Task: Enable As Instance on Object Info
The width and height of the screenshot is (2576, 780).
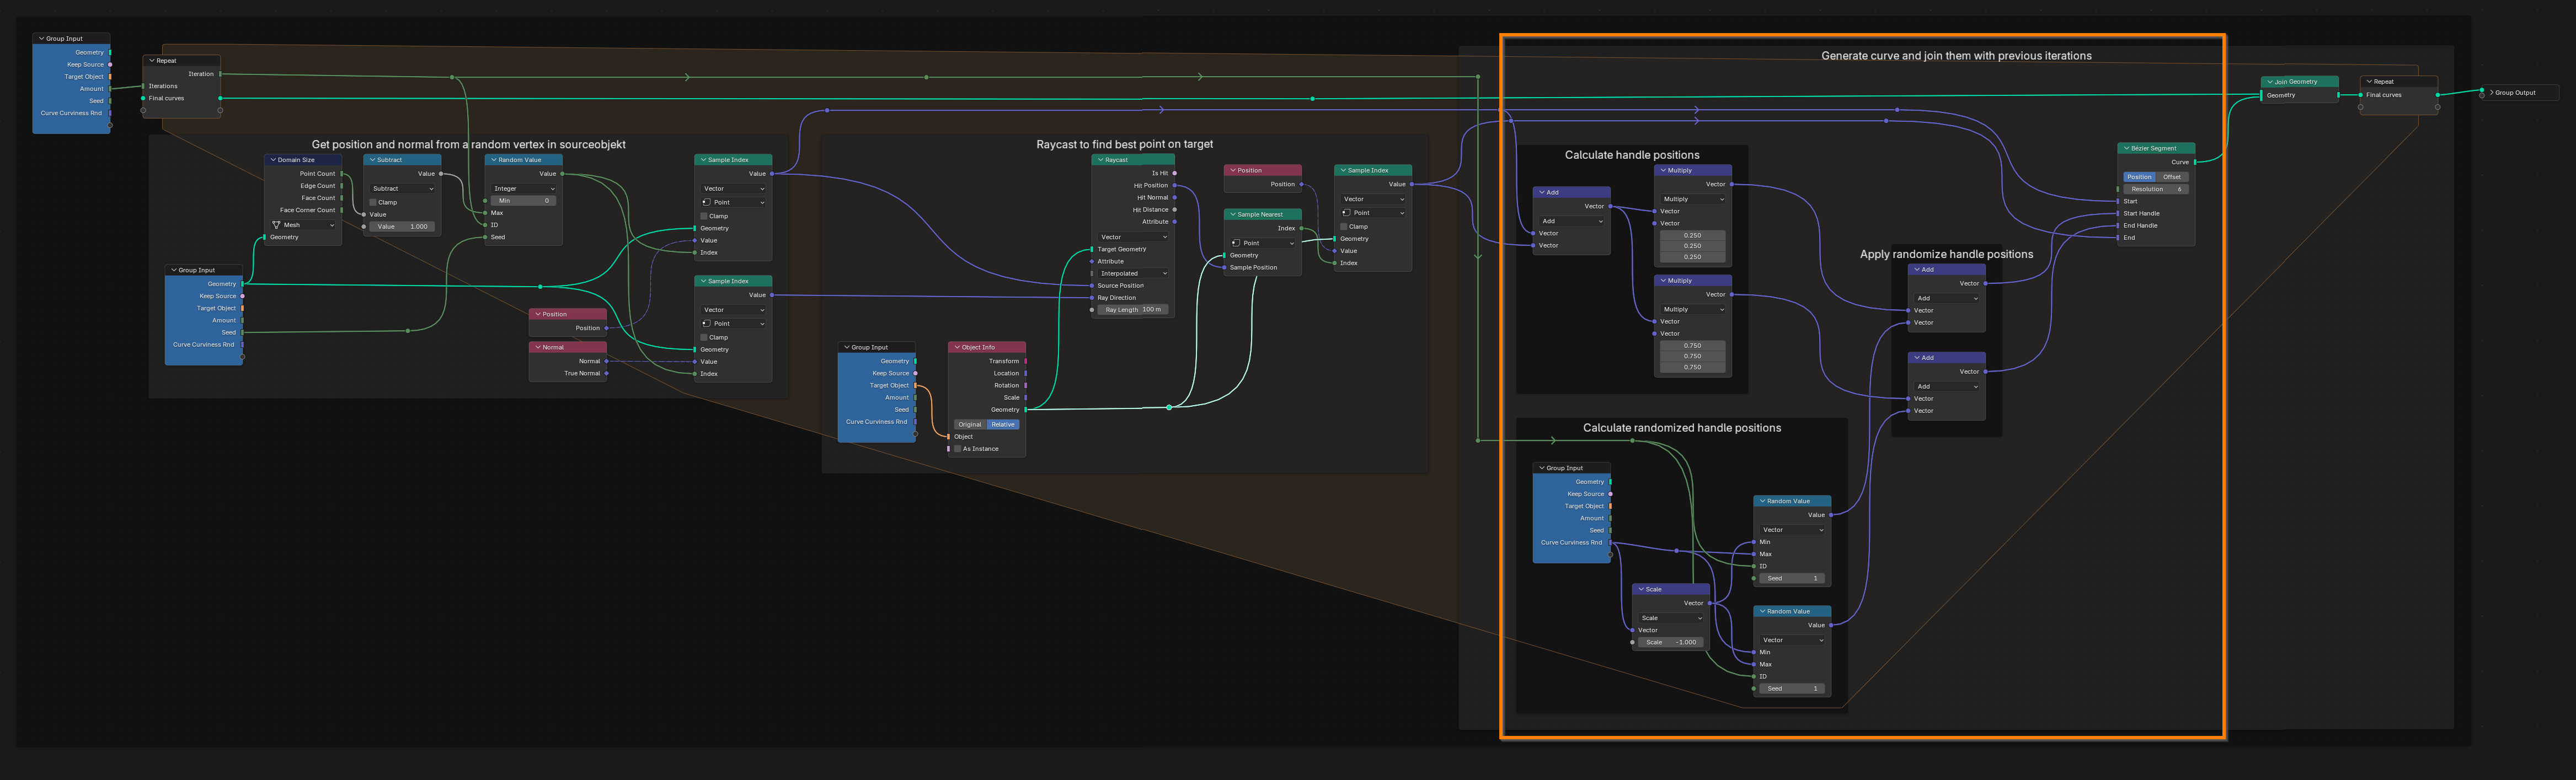Action: click(x=957, y=448)
